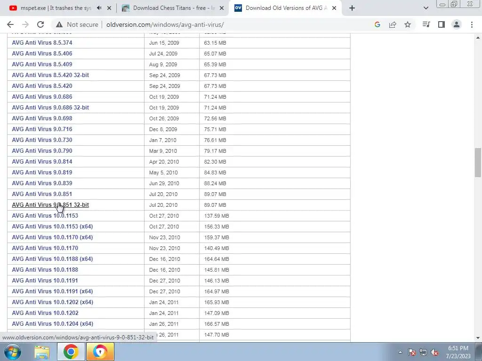This screenshot has width=482, height=361.
Task: Open AVG Anti Virus 9.0.730 link
Action: coord(42,140)
